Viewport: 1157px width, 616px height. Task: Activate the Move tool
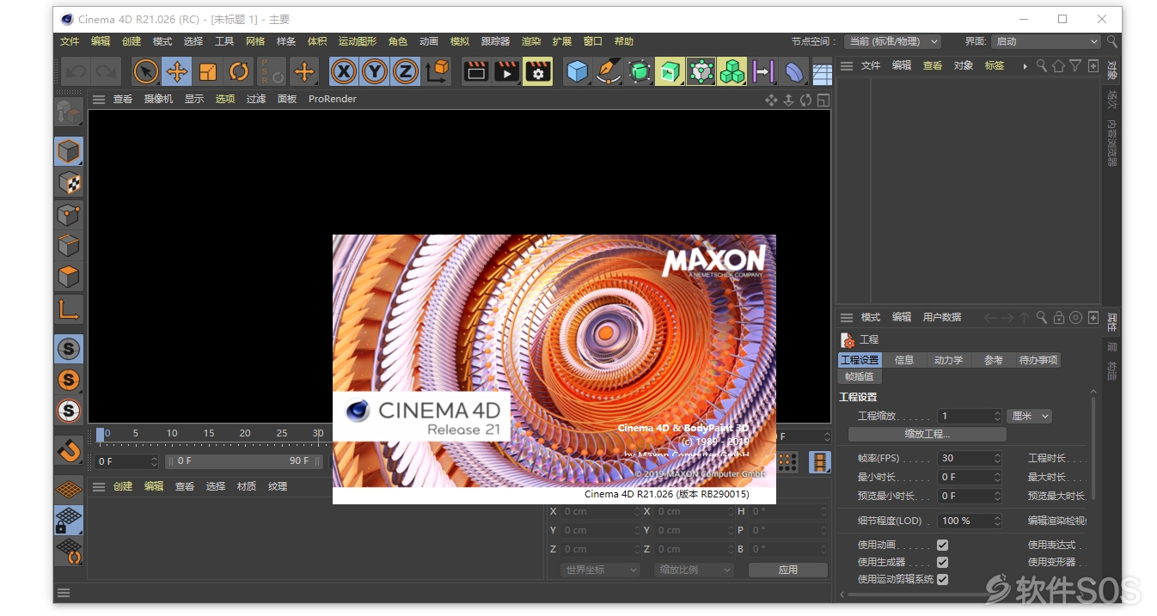[x=177, y=71]
